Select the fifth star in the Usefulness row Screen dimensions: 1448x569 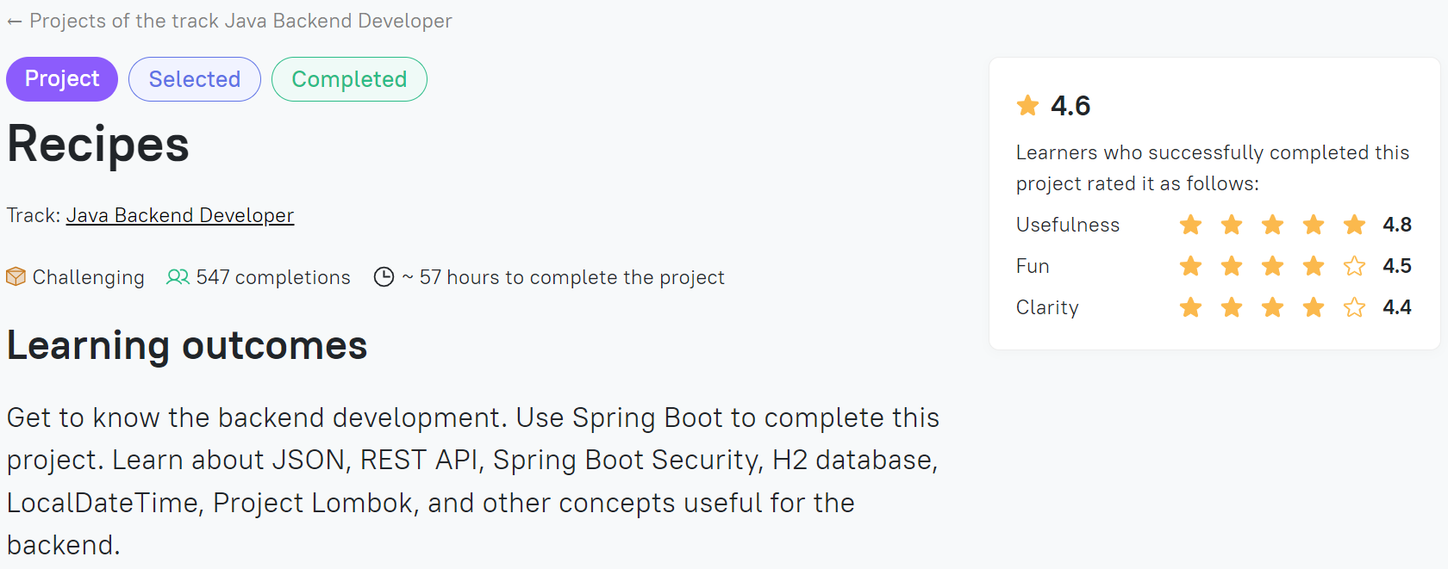click(1353, 224)
